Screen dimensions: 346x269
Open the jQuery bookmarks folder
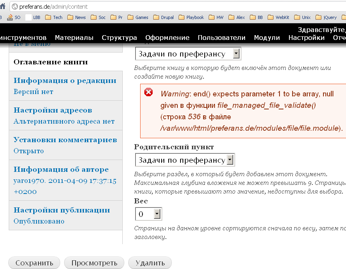tap(328, 17)
